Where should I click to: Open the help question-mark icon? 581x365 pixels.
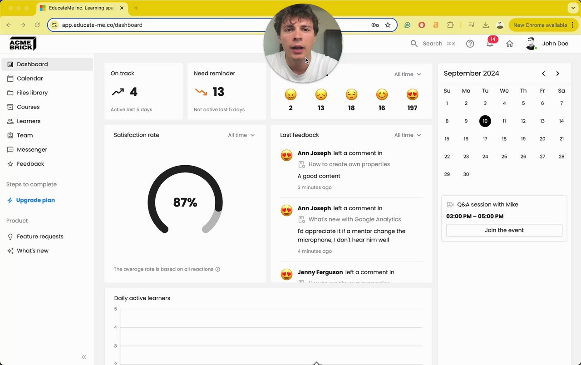[x=470, y=44]
